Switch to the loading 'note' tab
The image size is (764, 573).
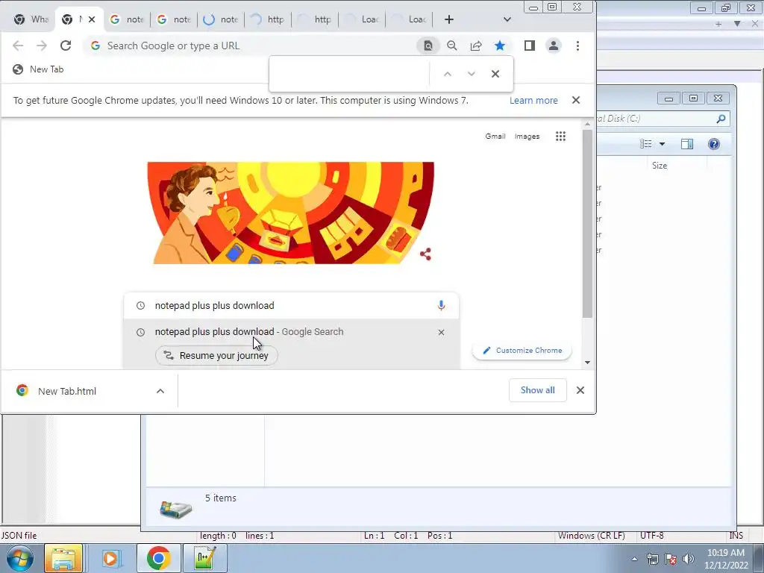tap(221, 19)
